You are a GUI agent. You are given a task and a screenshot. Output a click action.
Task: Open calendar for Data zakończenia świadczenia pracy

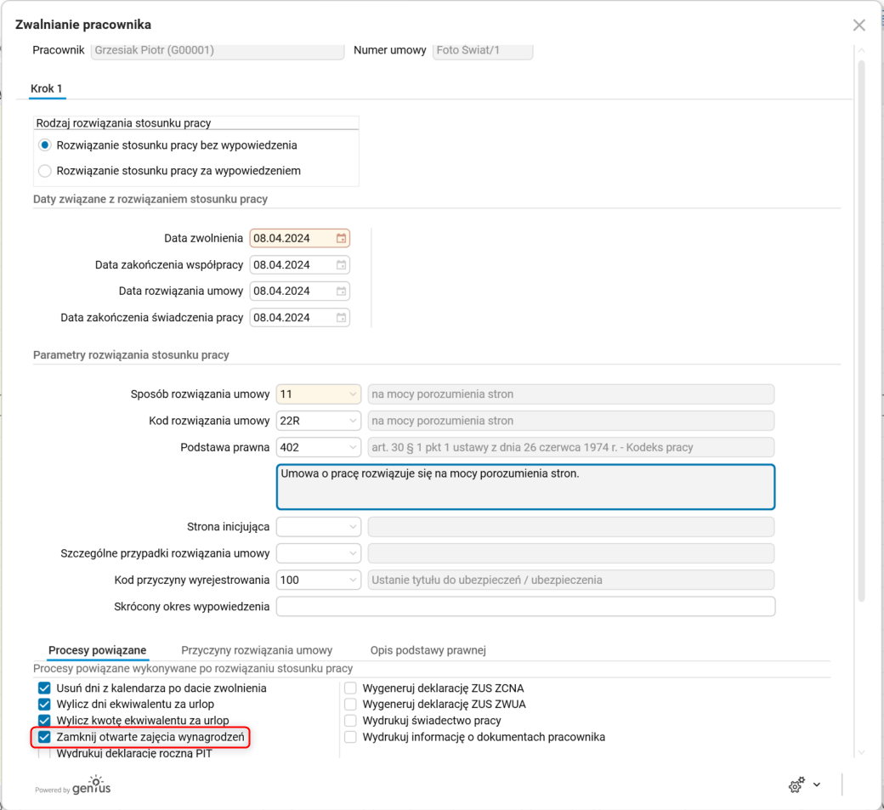point(341,317)
